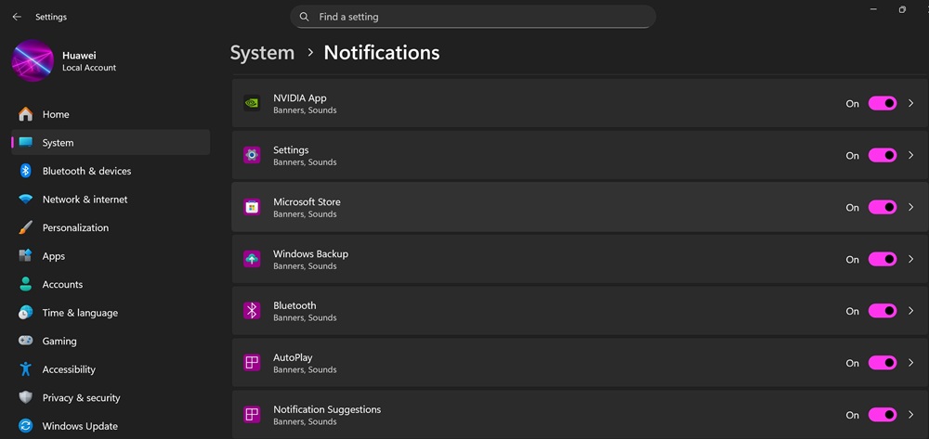Click the Settings gear icon in notifications list

point(252,155)
